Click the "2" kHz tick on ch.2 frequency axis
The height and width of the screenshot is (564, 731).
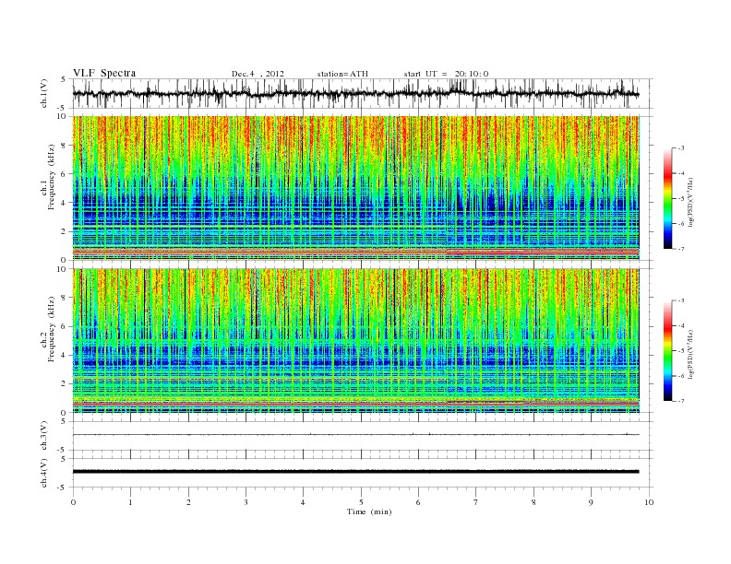pos(65,384)
